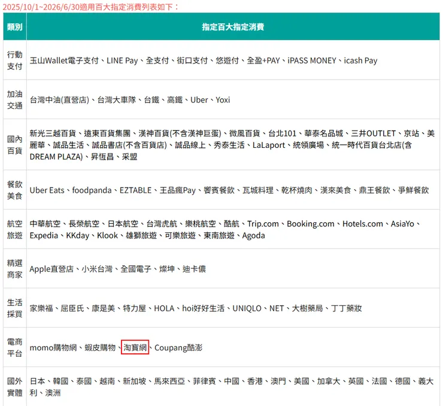Click 家樂福 text
The height and width of the screenshot is (406, 443).
[x=41, y=308]
